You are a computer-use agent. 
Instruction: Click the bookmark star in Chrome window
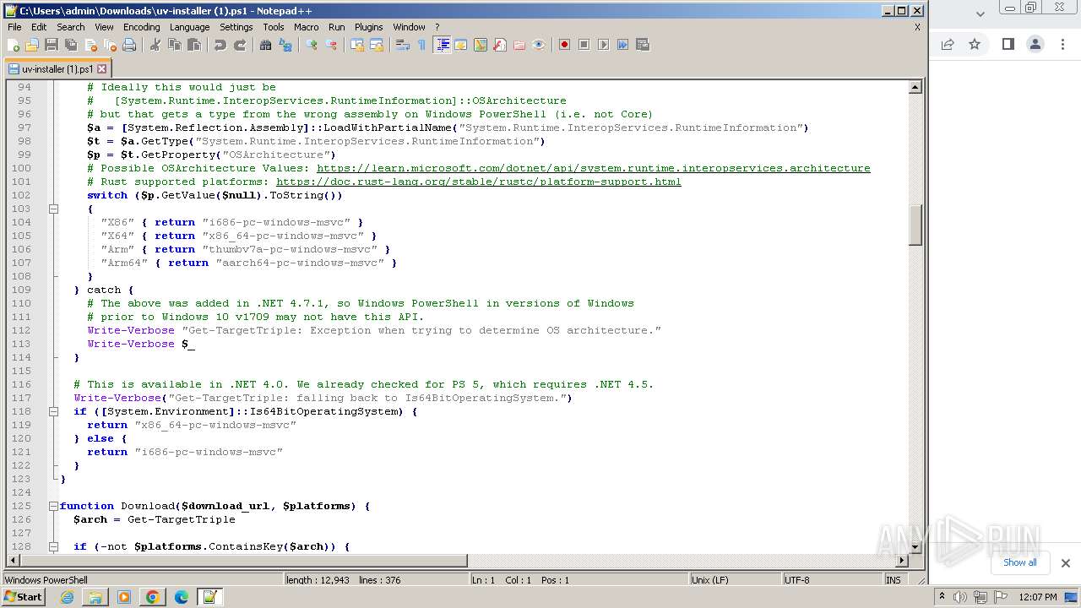pyautogui.click(x=975, y=44)
